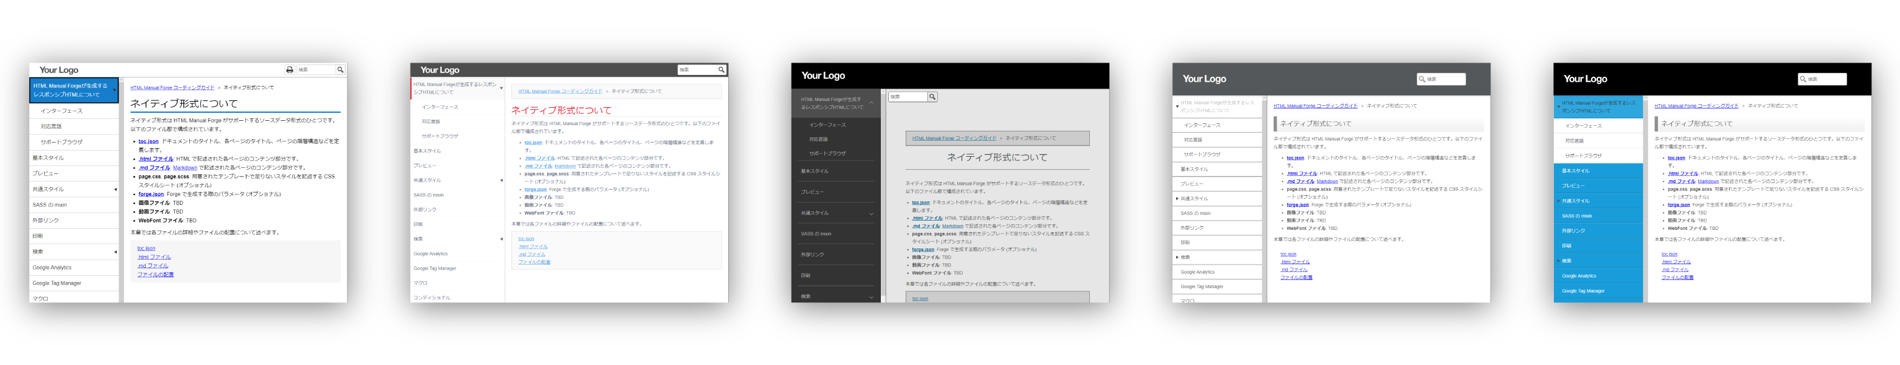The height and width of the screenshot is (365, 1900).
Task: Click search magnifier in the first white-header preview
Action: point(340,70)
